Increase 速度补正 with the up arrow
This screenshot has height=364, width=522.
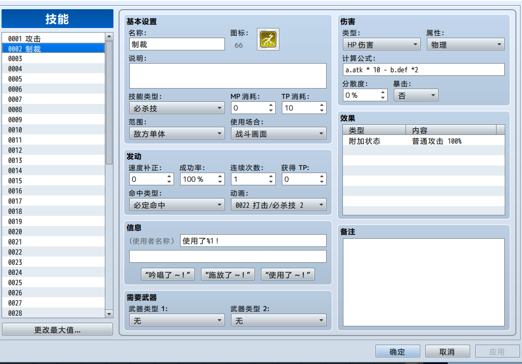click(x=169, y=177)
